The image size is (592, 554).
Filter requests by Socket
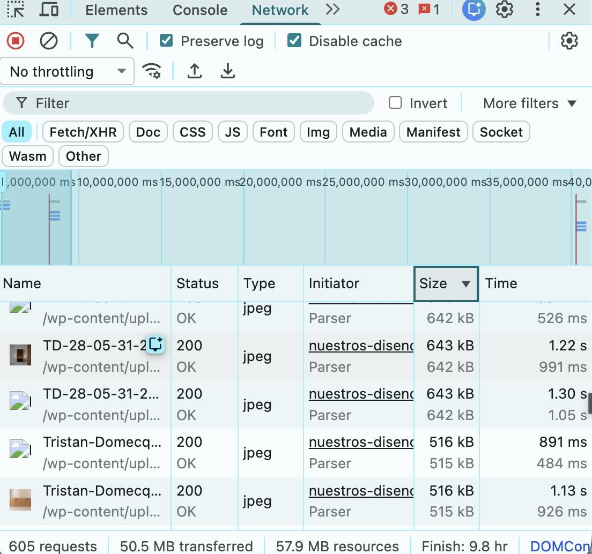(501, 132)
